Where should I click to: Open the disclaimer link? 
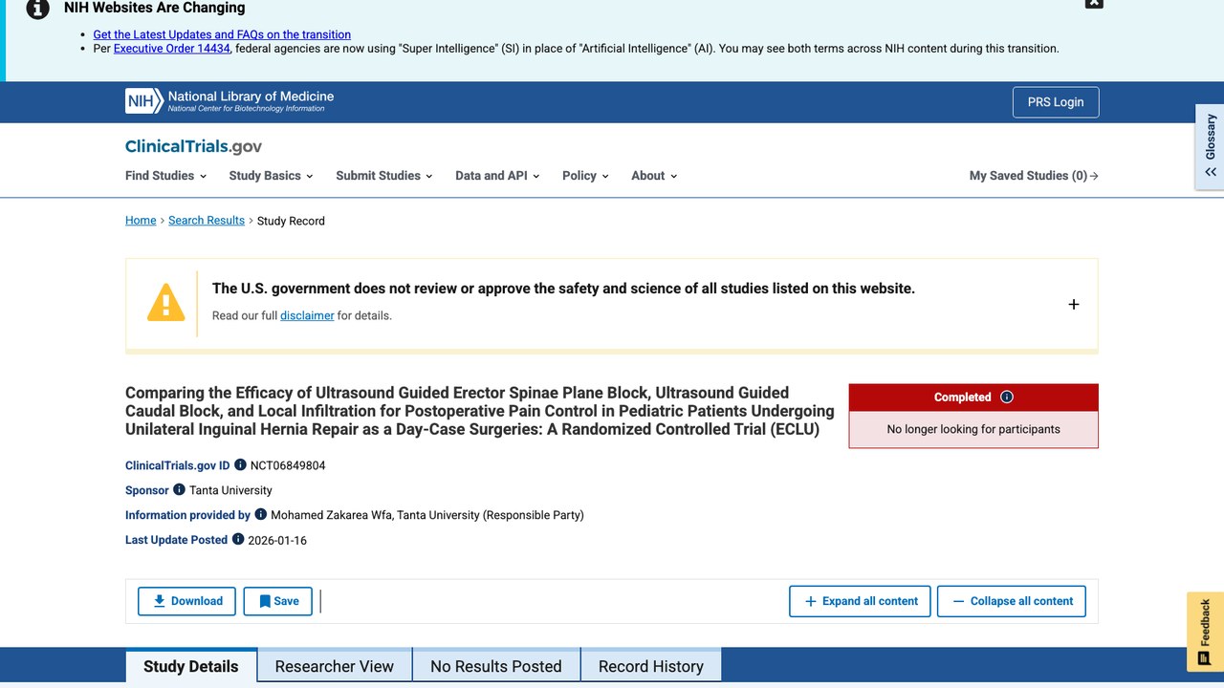coord(307,315)
